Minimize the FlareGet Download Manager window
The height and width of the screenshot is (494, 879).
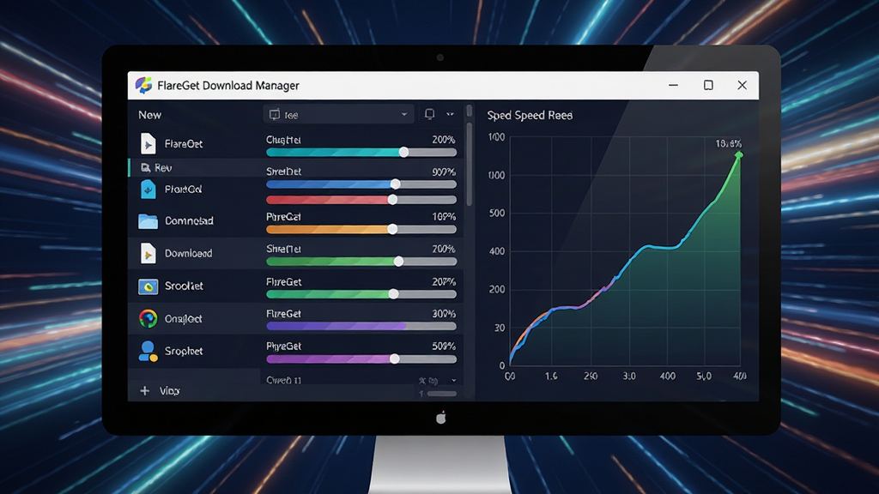point(673,85)
